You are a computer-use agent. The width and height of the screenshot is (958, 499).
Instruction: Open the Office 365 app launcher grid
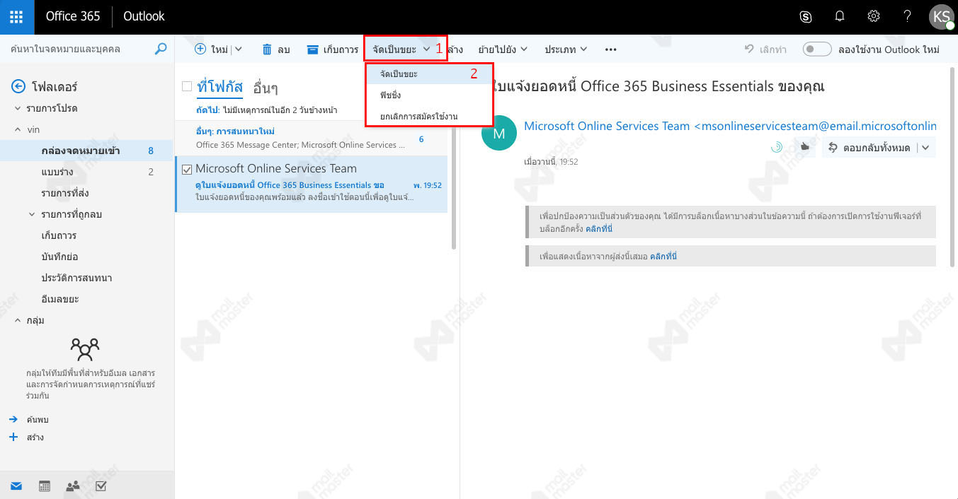pos(17,16)
